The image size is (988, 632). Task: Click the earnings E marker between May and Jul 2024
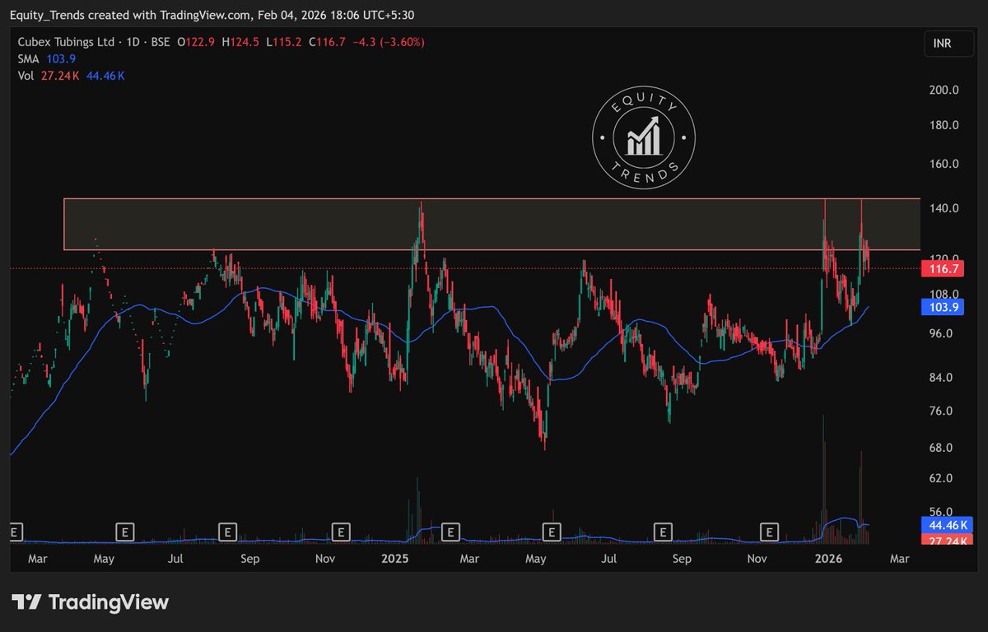pyautogui.click(x=125, y=532)
